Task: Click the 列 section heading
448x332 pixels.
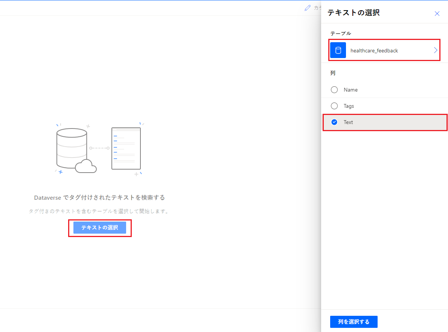Action: point(333,73)
